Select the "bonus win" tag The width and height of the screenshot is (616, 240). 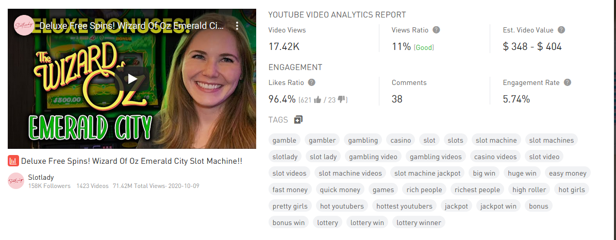point(288,222)
